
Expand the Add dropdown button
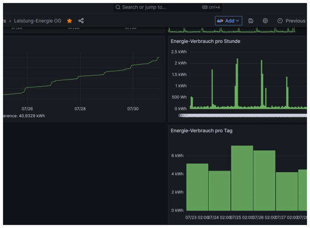[228, 21]
